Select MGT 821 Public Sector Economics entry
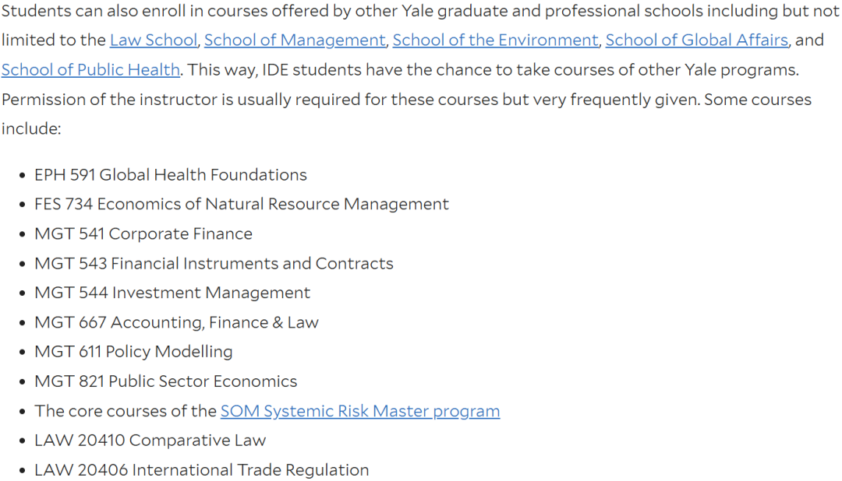Screen dimensions: 842x481 point(165,381)
